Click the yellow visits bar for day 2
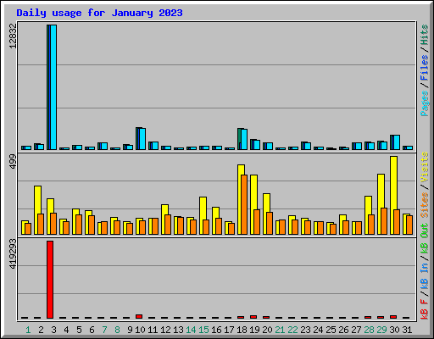This screenshot has height=339, width=434. [37, 210]
